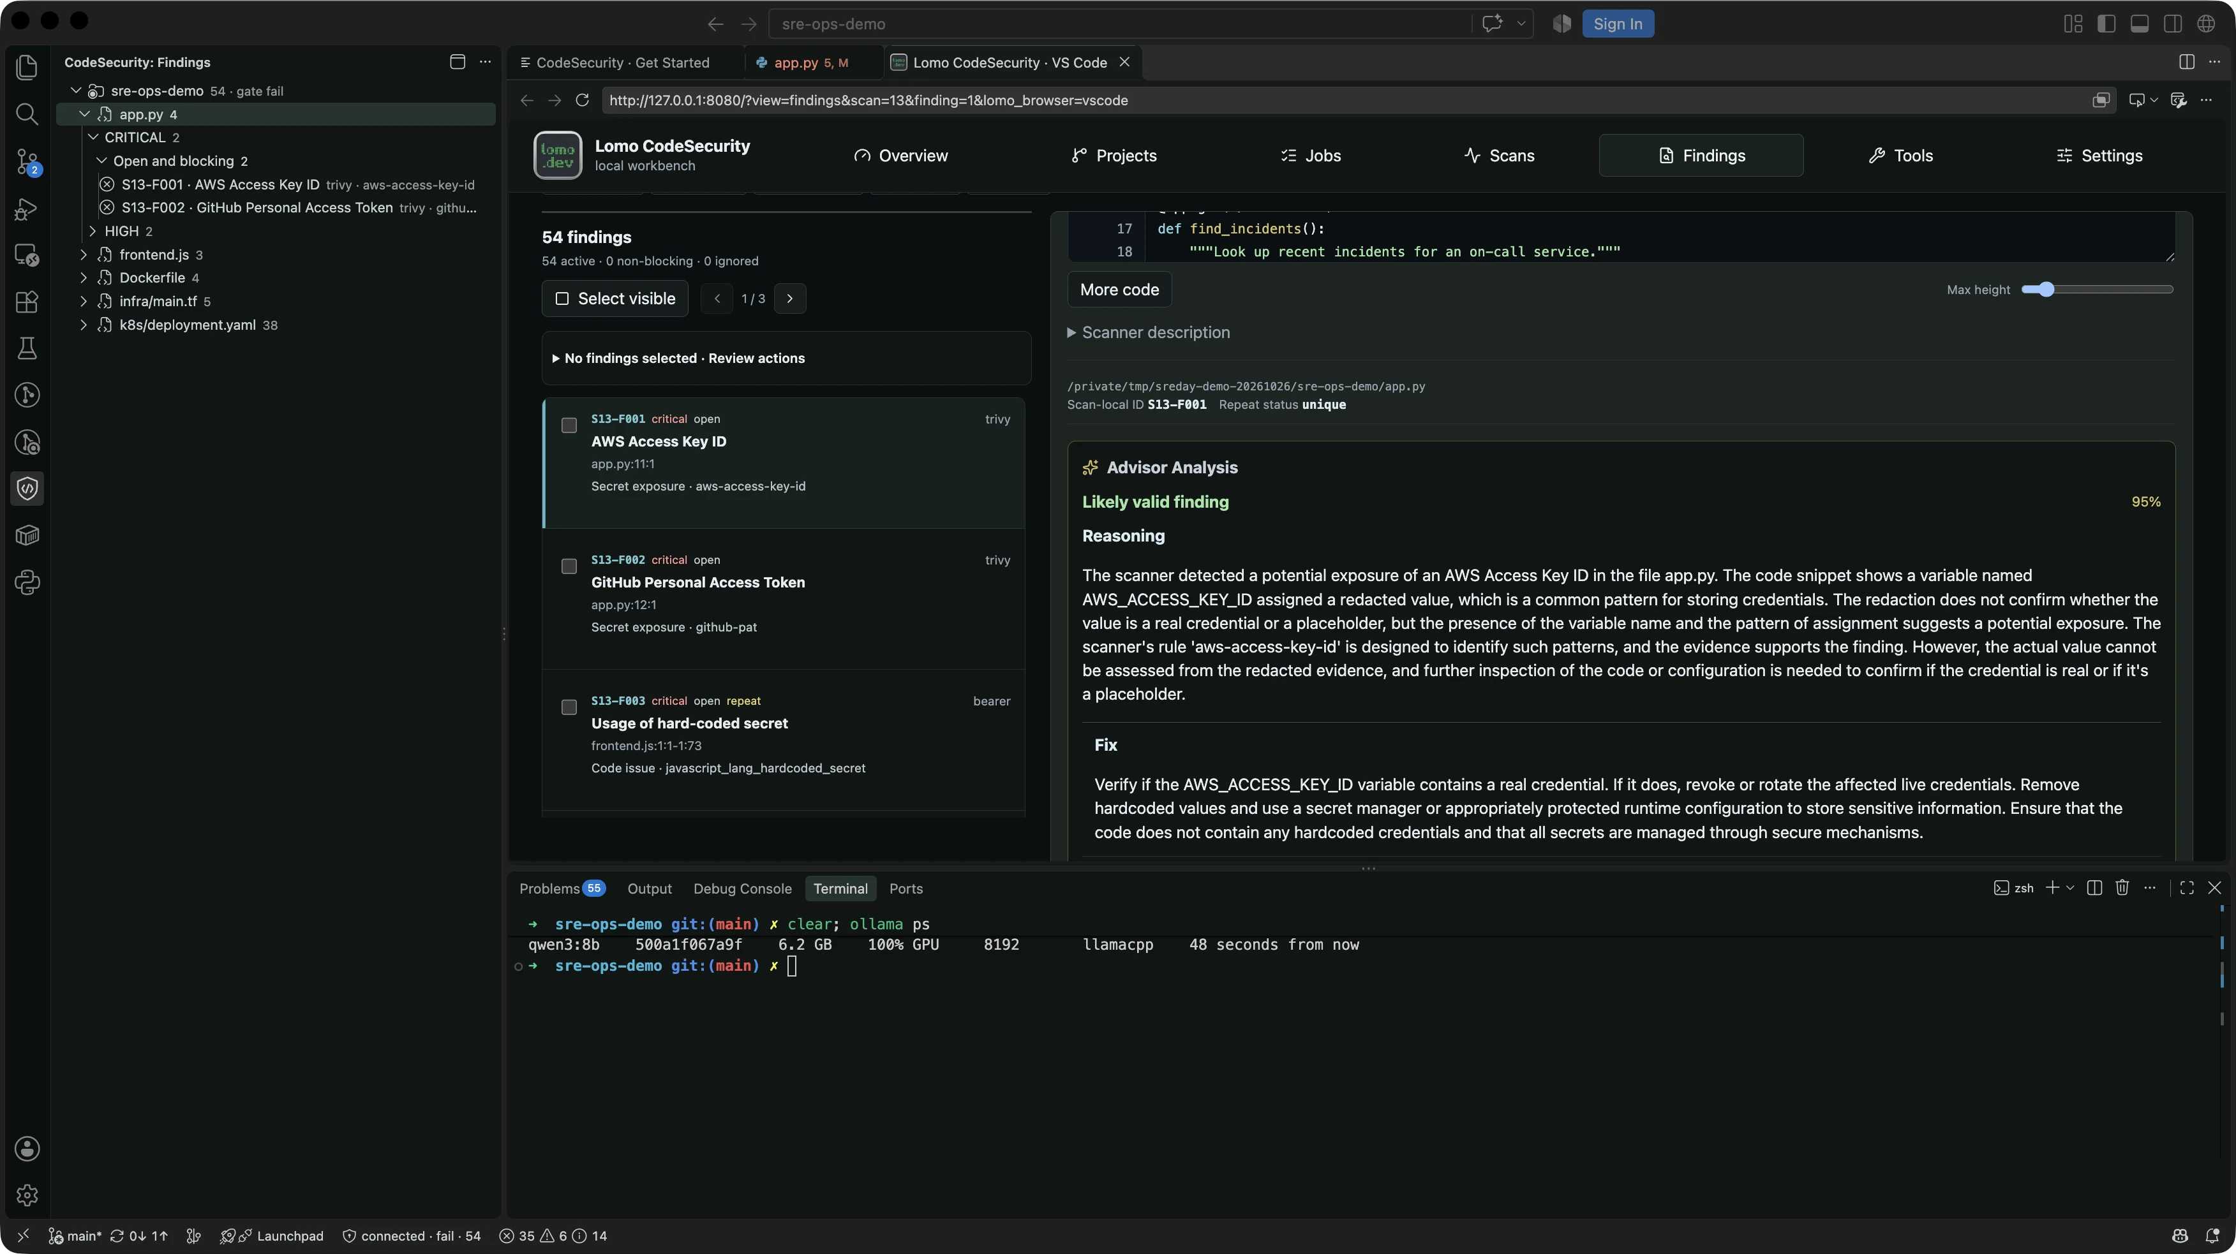Go to next findings page arrow
The image size is (2236, 1254).
(x=790, y=299)
